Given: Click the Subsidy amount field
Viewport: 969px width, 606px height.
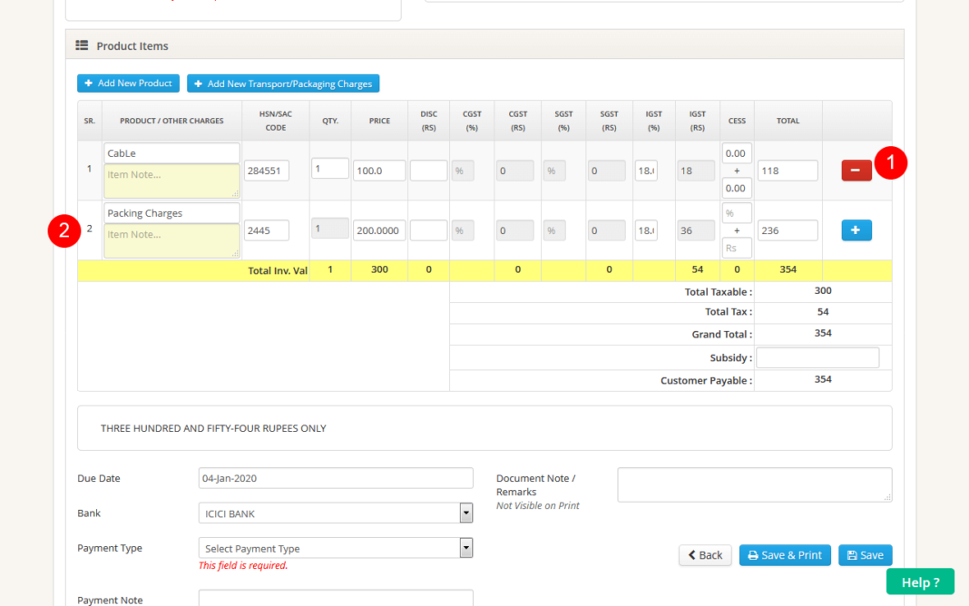Looking at the screenshot, I should pyautogui.click(x=817, y=357).
